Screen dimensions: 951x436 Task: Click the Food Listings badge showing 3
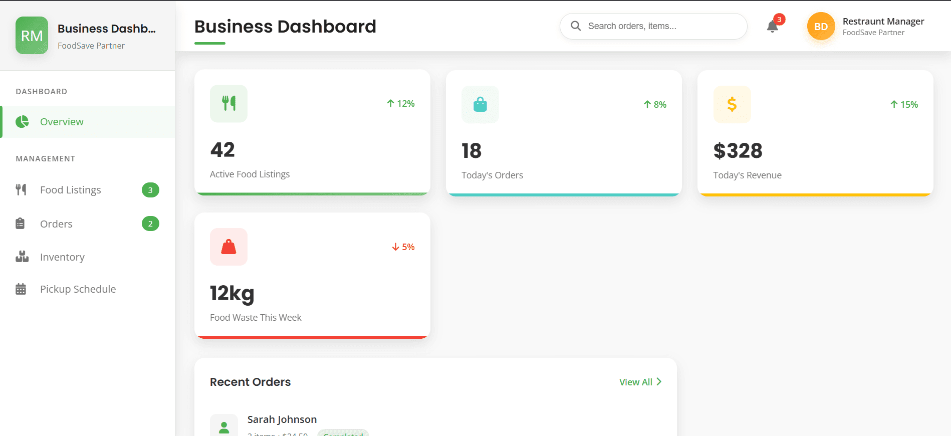click(150, 190)
